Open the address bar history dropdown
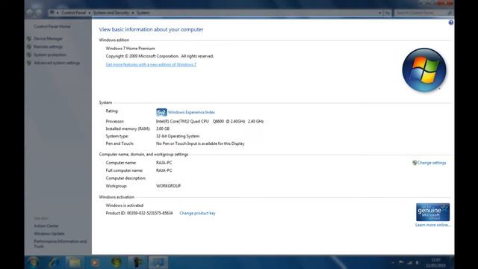The height and width of the screenshot is (269, 478). tap(380, 13)
